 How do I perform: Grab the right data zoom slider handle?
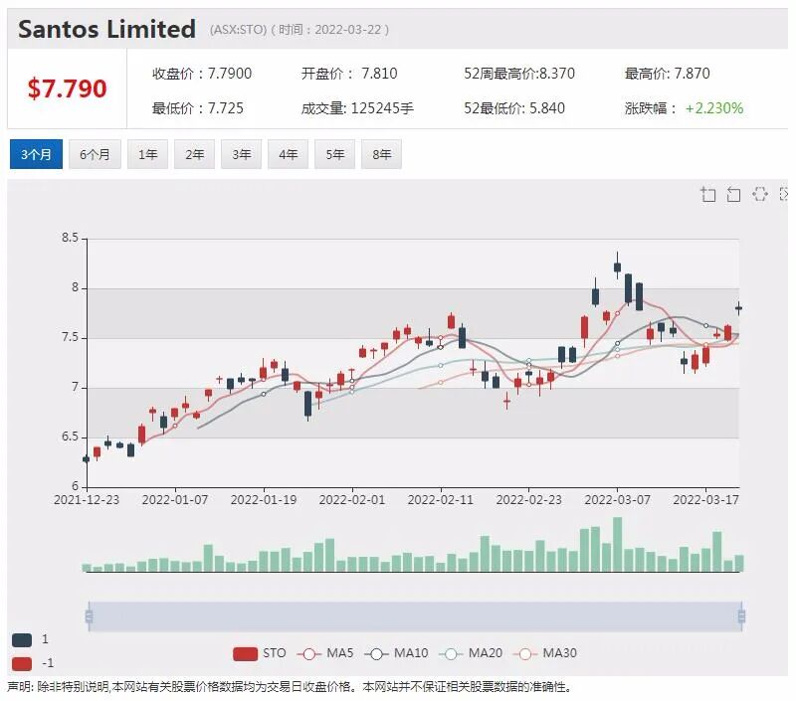[741, 616]
